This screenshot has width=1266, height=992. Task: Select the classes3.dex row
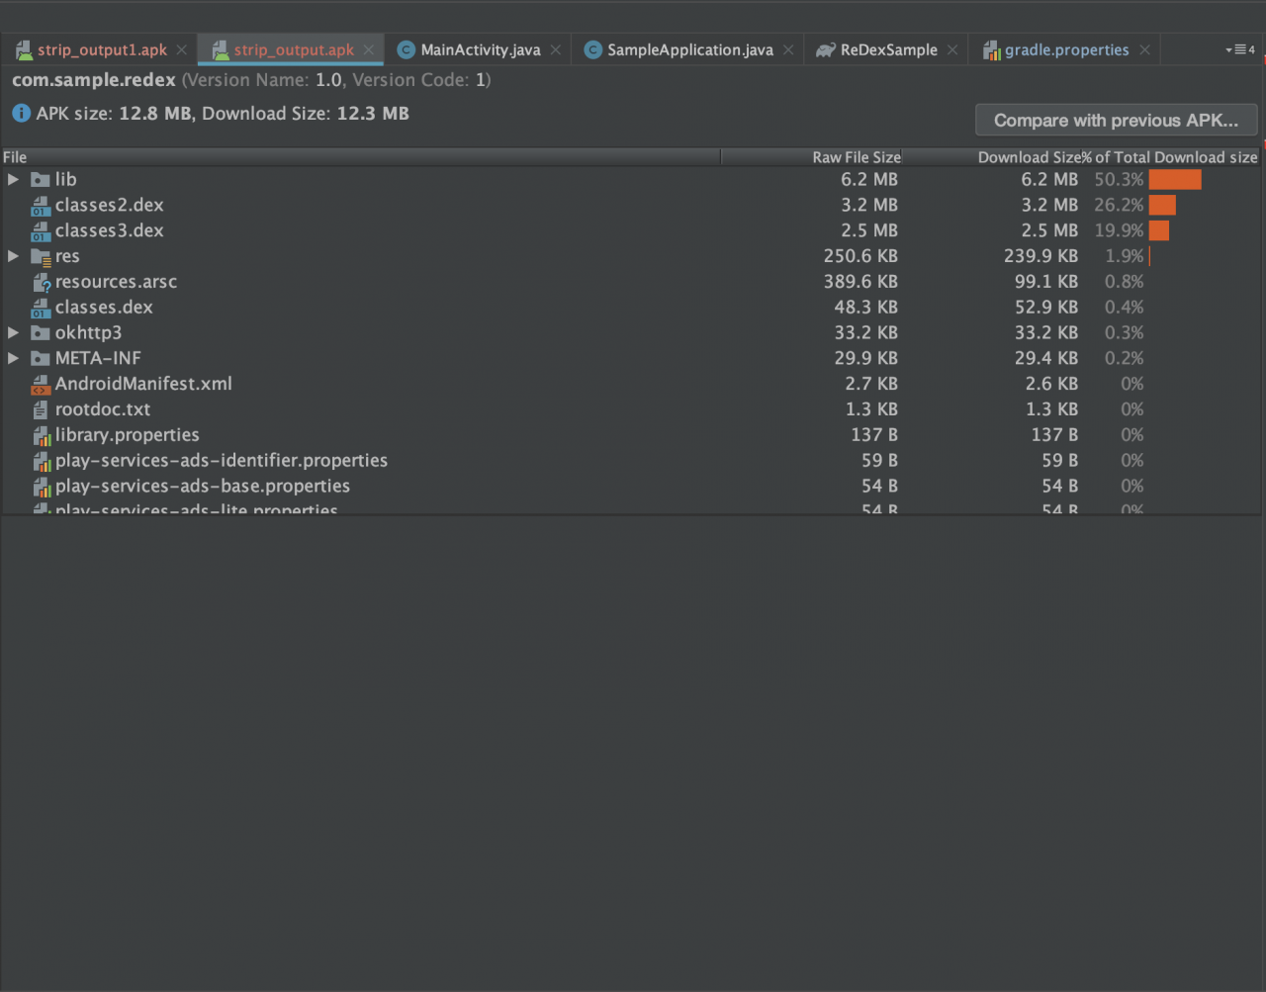pos(631,230)
